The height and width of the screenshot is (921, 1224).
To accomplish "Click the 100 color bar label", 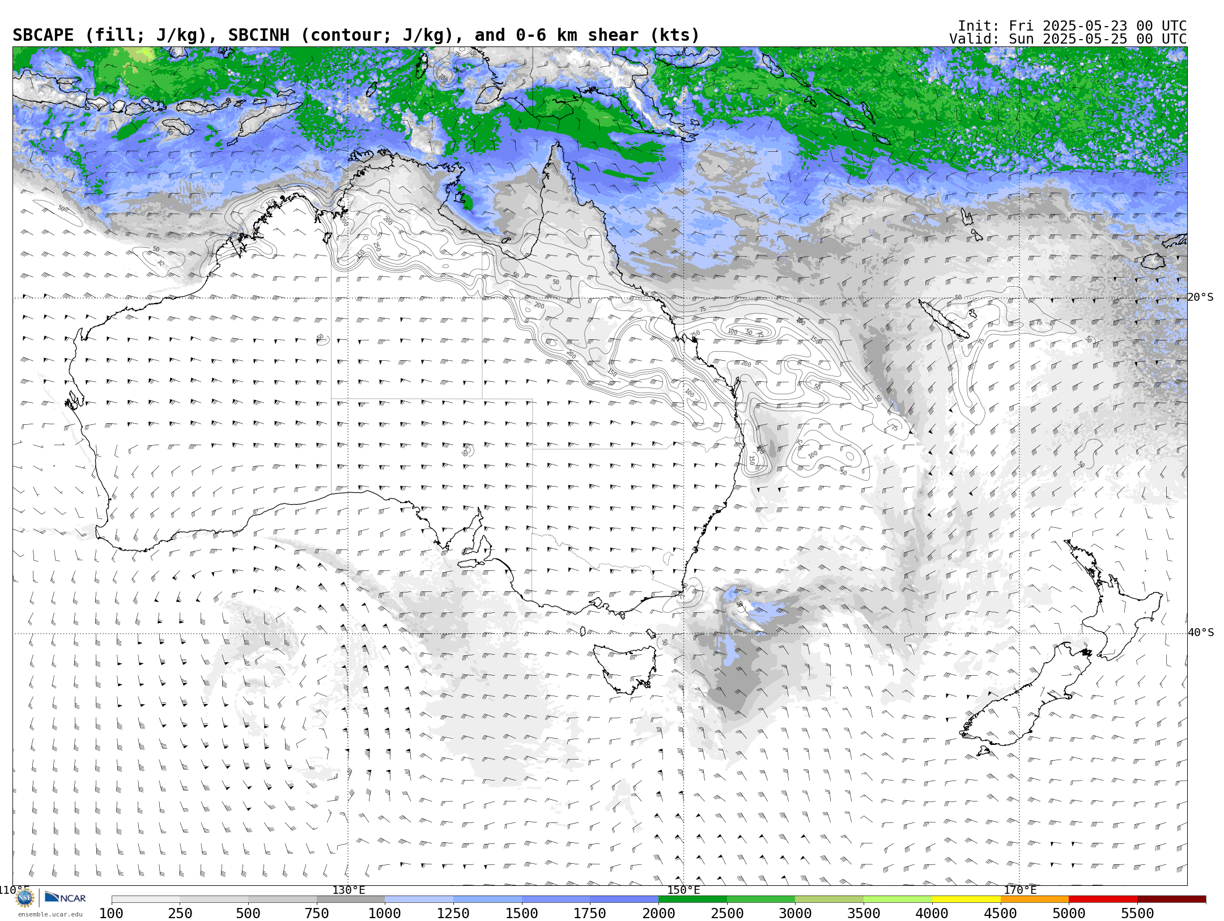I will [111, 914].
